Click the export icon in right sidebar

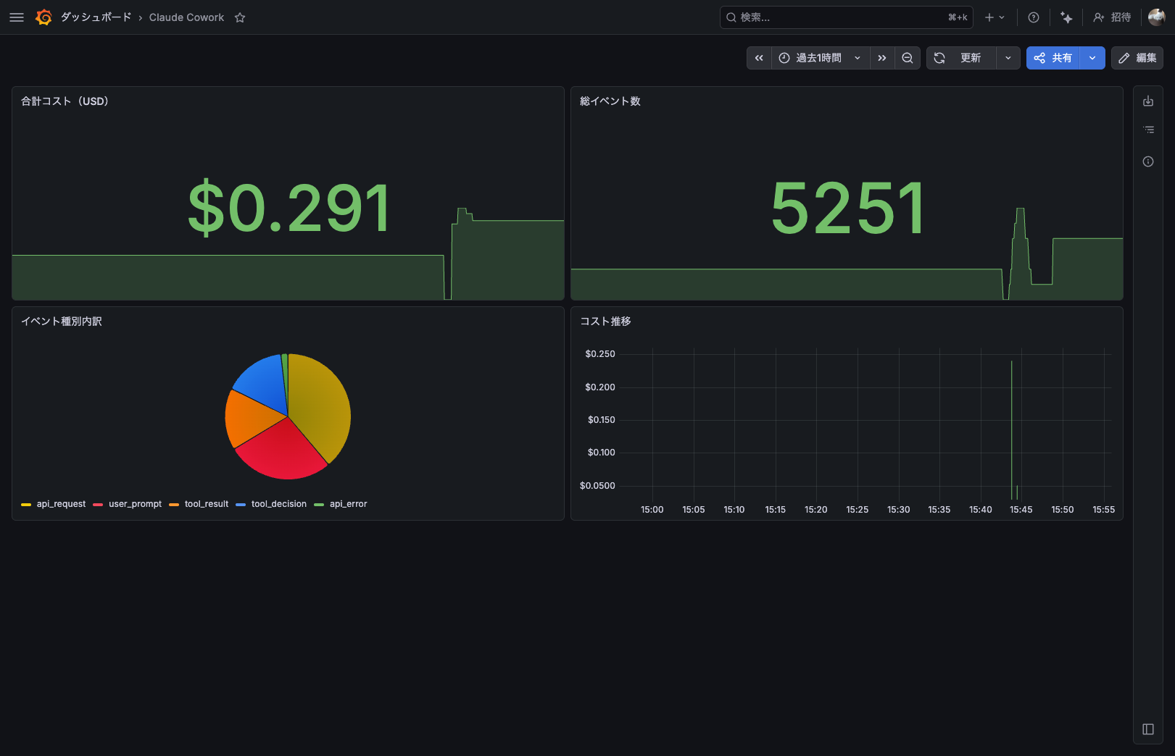coord(1148,101)
